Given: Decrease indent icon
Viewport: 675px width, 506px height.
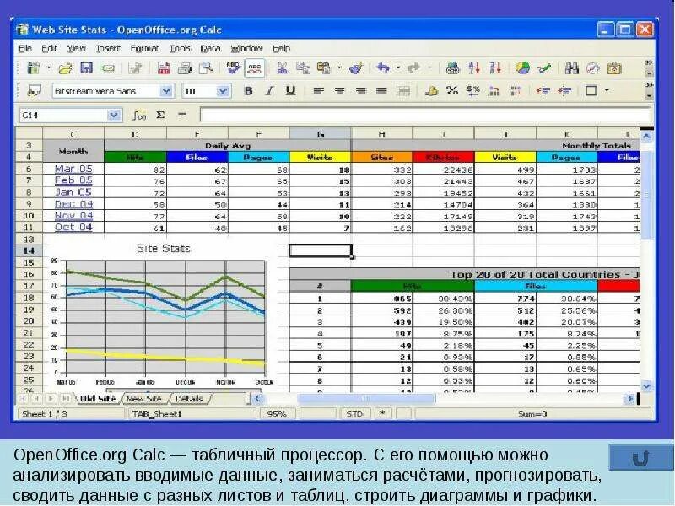Looking at the screenshot, I should (x=543, y=91).
